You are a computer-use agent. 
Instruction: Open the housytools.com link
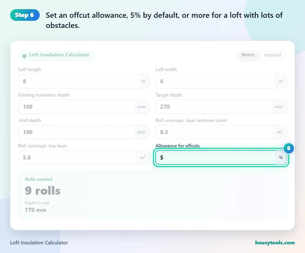pos(275,243)
